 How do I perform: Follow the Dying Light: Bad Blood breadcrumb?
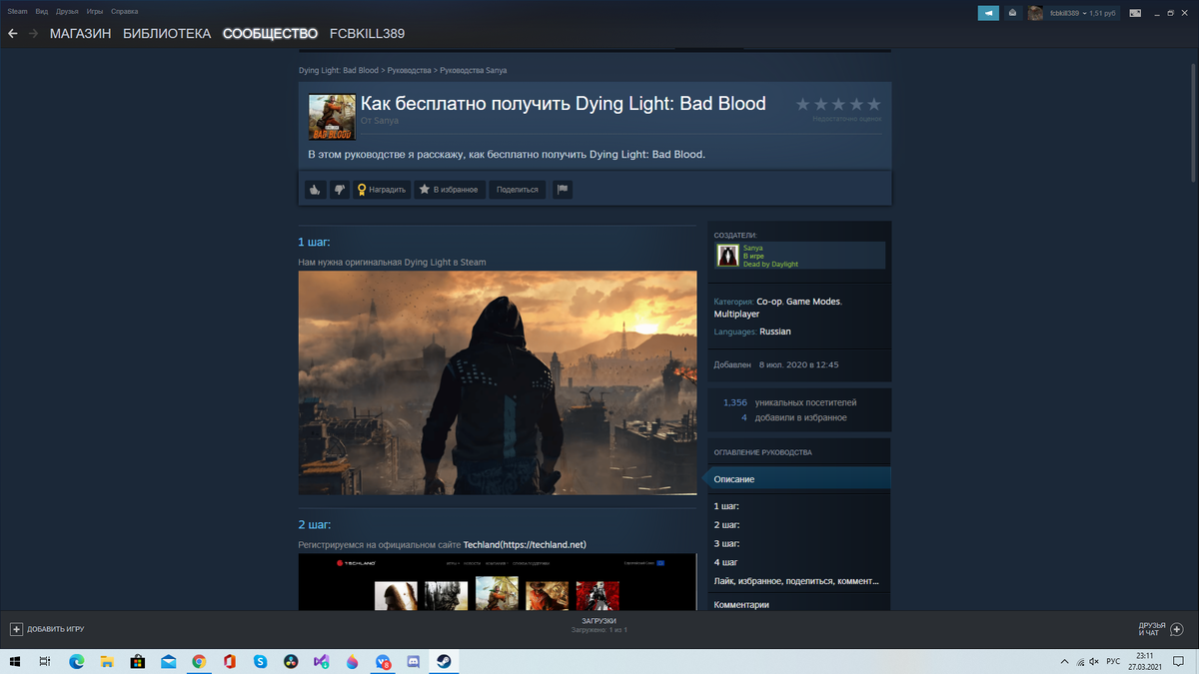click(339, 71)
